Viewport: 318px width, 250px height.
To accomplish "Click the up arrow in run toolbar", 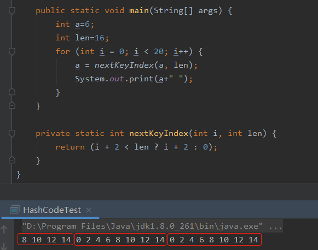I will pos(4,229).
